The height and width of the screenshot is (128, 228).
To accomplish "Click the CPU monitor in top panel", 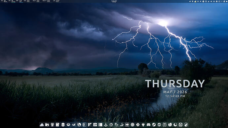I will point(4,1).
